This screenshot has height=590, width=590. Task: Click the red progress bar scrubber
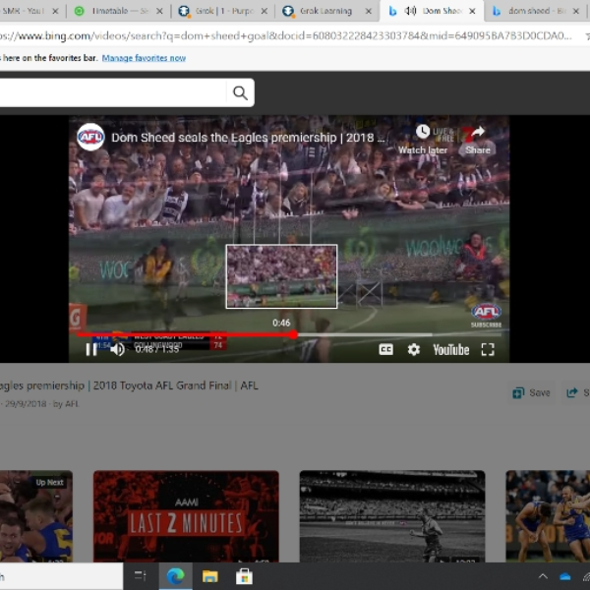(x=294, y=334)
